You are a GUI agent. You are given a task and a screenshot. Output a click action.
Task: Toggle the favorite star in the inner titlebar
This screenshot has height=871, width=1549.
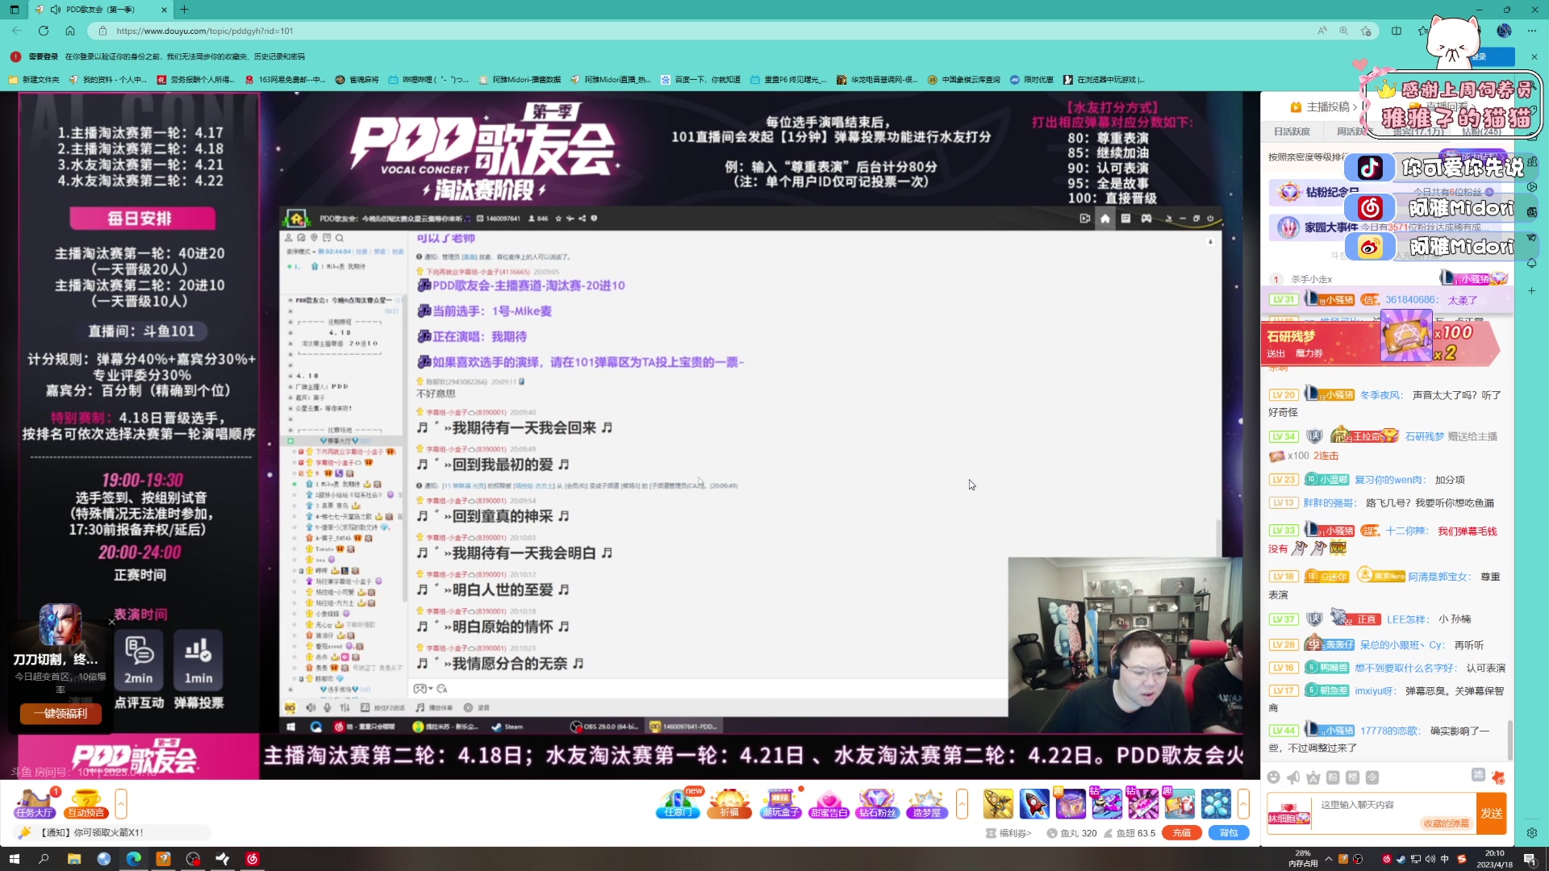558,219
